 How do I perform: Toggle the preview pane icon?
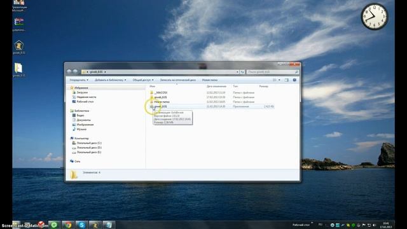click(287, 80)
